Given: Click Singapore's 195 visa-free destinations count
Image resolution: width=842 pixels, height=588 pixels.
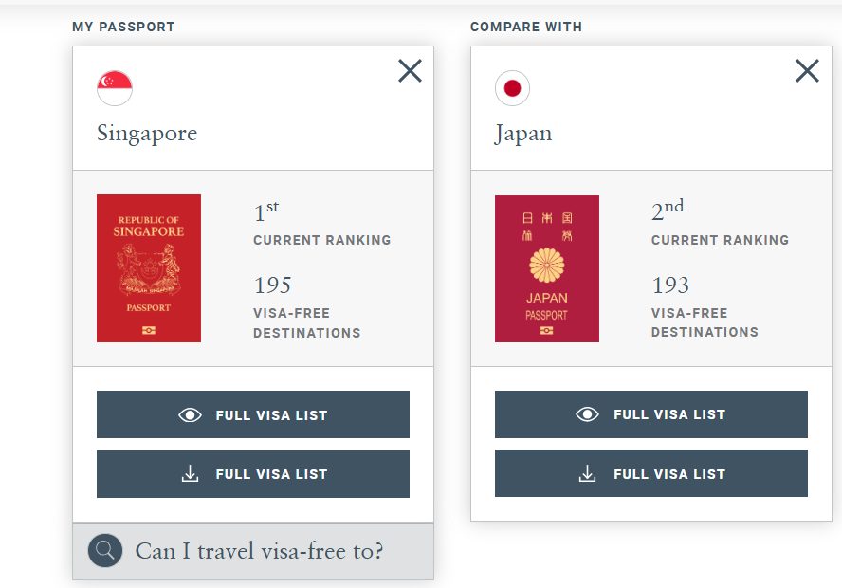Looking at the screenshot, I should click(272, 285).
